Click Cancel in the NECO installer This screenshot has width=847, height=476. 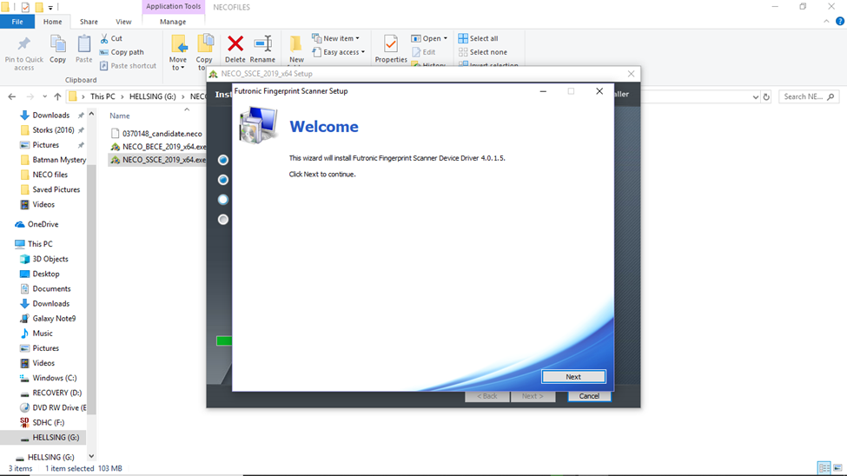pyautogui.click(x=589, y=396)
